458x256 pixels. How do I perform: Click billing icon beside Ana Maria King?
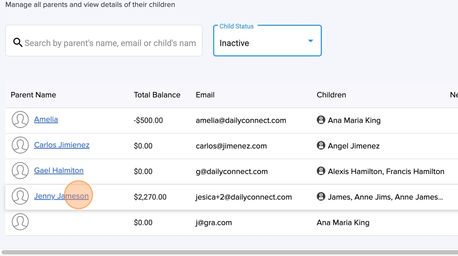point(321,120)
